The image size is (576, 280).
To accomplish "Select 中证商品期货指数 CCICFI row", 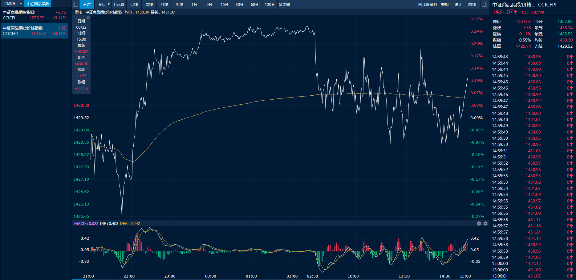I will tap(34, 15).
